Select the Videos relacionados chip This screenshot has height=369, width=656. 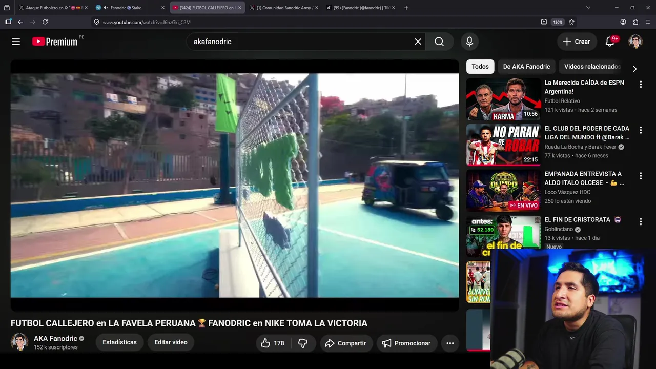(x=592, y=67)
